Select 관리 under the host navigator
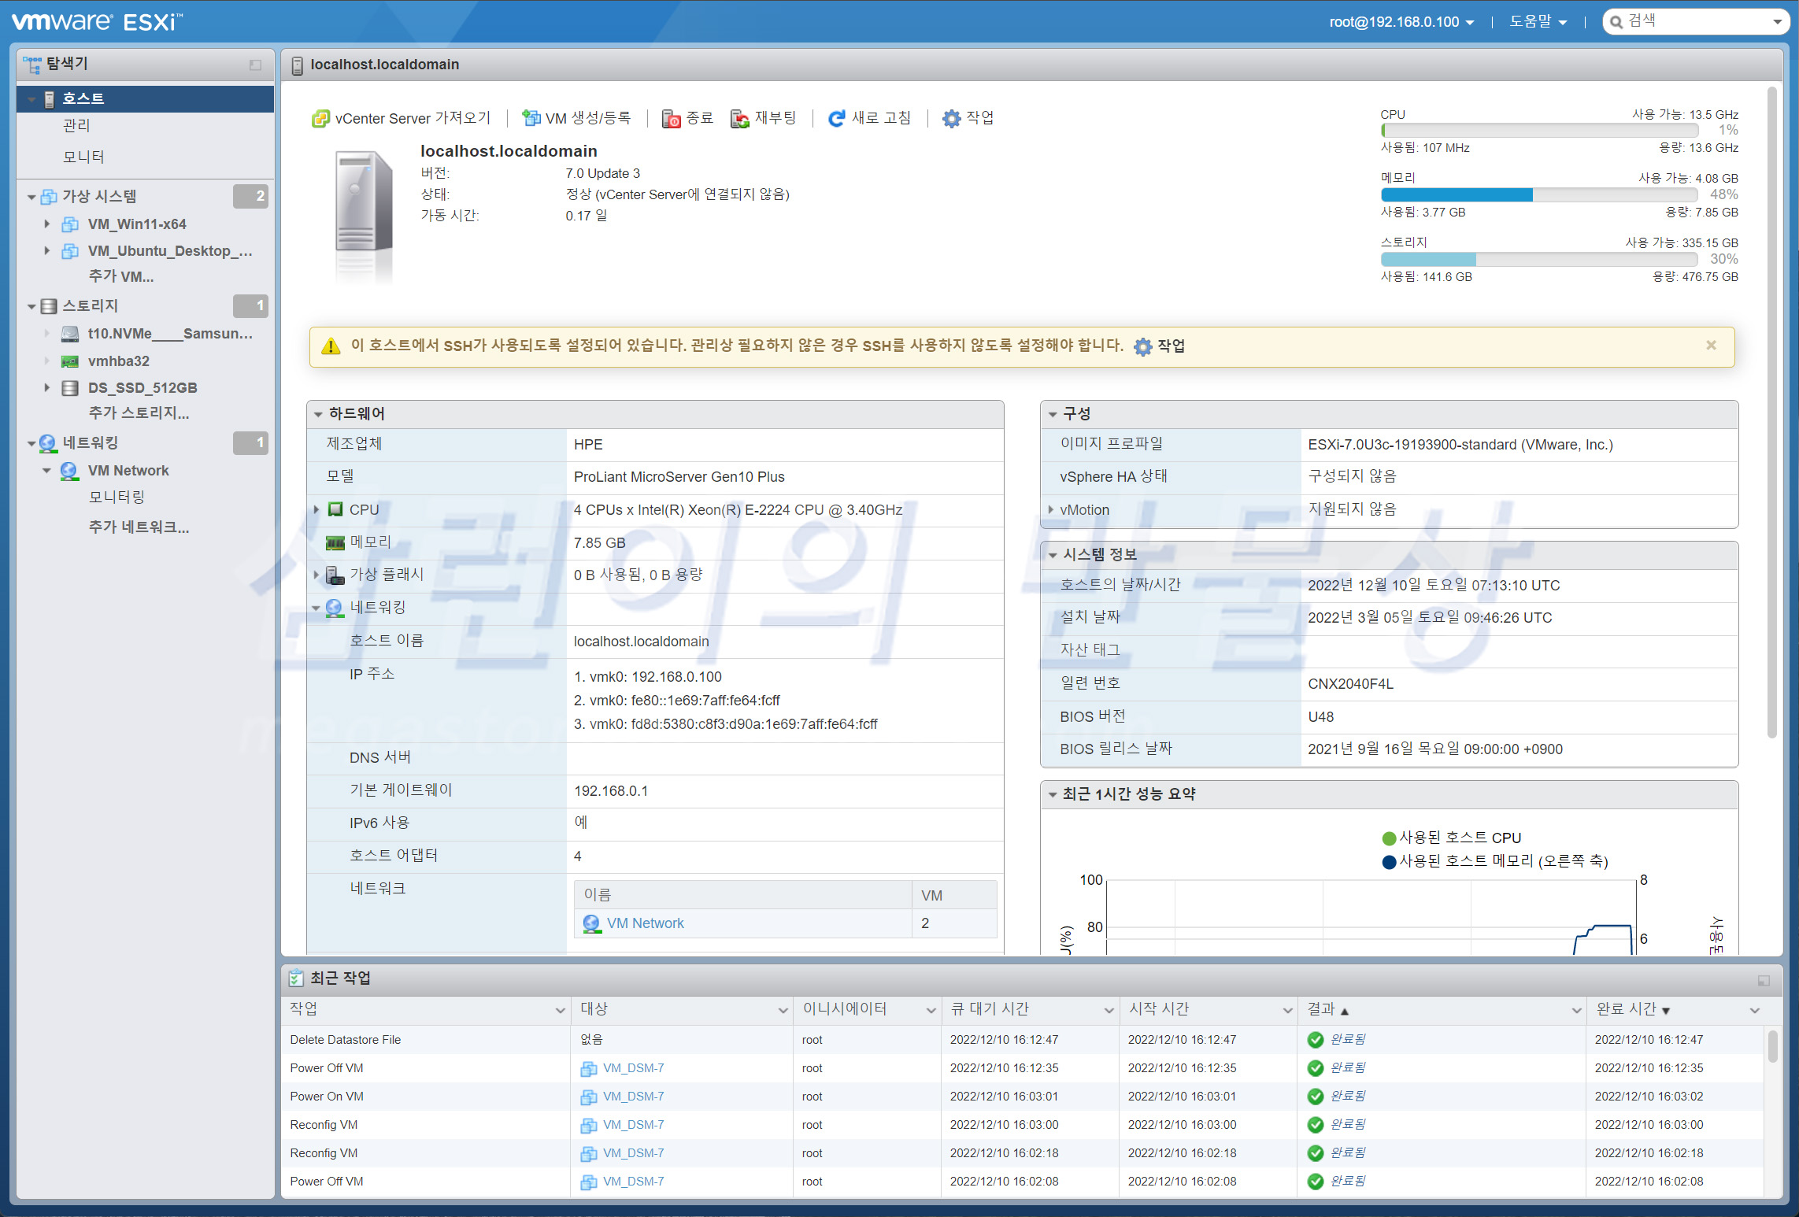This screenshot has height=1217, width=1799. pyautogui.click(x=77, y=126)
